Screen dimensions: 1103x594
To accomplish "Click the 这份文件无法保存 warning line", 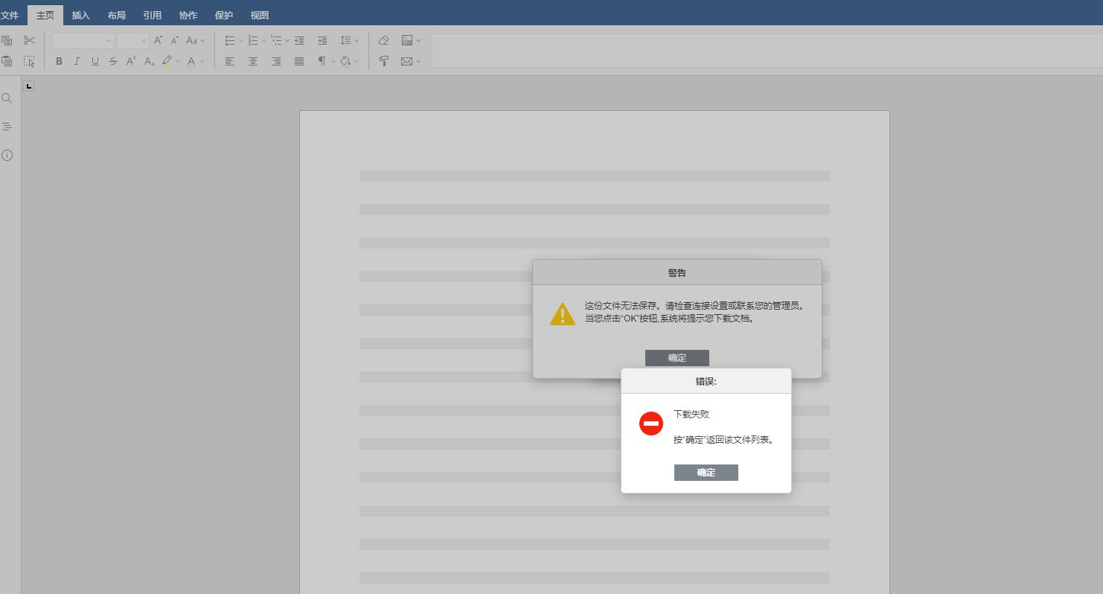I will pyautogui.click(x=694, y=306).
